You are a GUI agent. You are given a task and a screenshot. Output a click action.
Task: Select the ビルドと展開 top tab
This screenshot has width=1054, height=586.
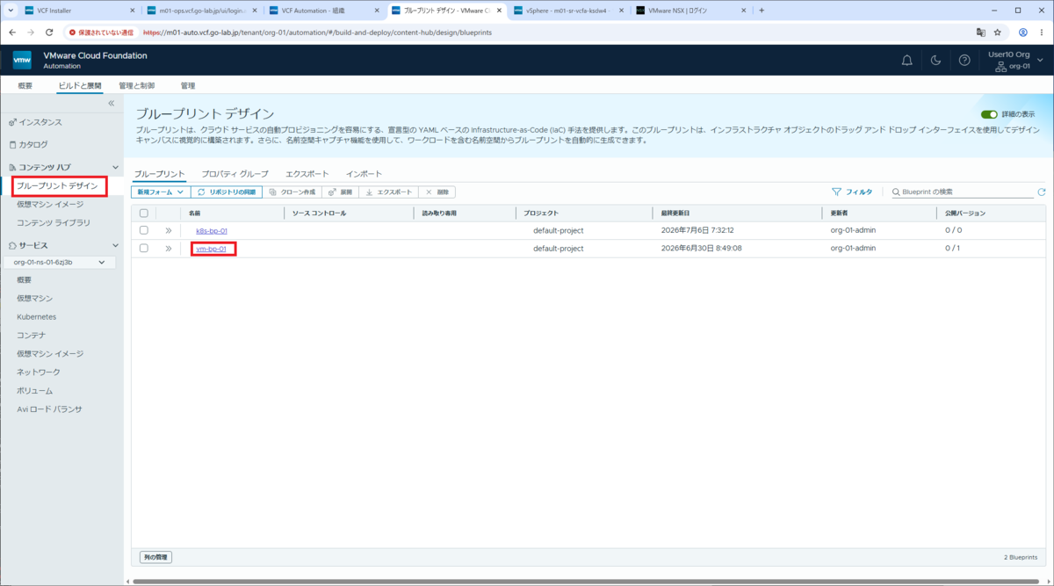tap(80, 86)
